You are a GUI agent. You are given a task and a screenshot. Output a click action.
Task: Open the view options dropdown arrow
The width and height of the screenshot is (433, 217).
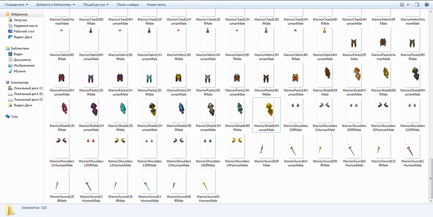click(408, 5)
